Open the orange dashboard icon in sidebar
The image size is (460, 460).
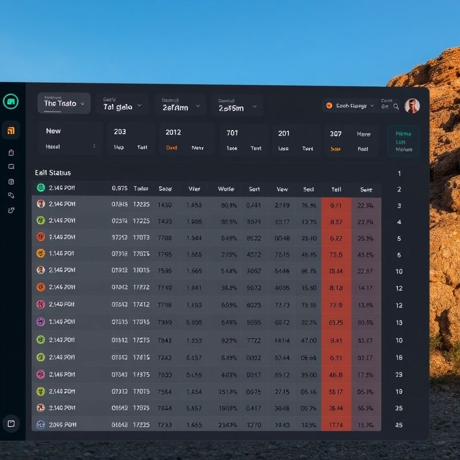[11, 131]
